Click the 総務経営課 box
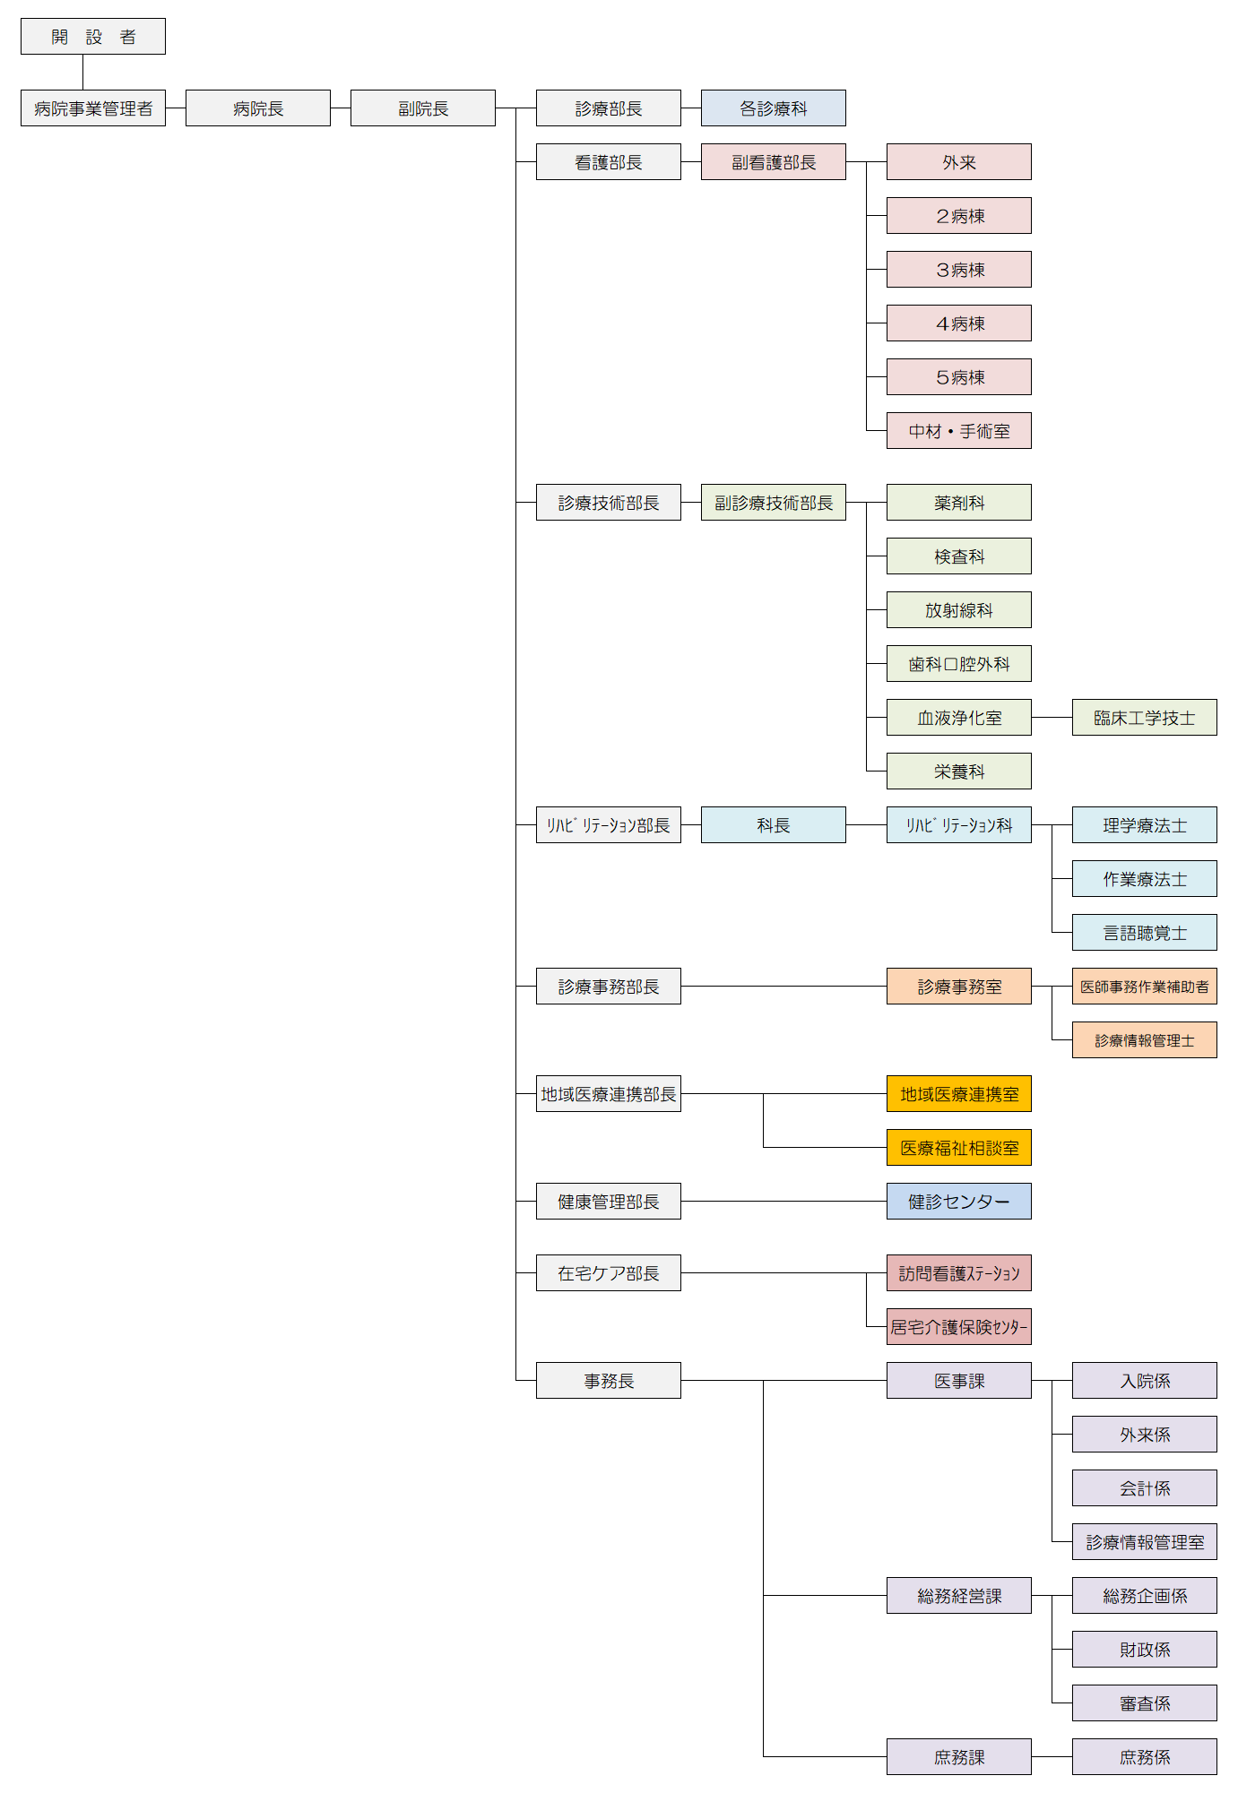This screenshot has height=1793, width=1238. point(958,1596)
